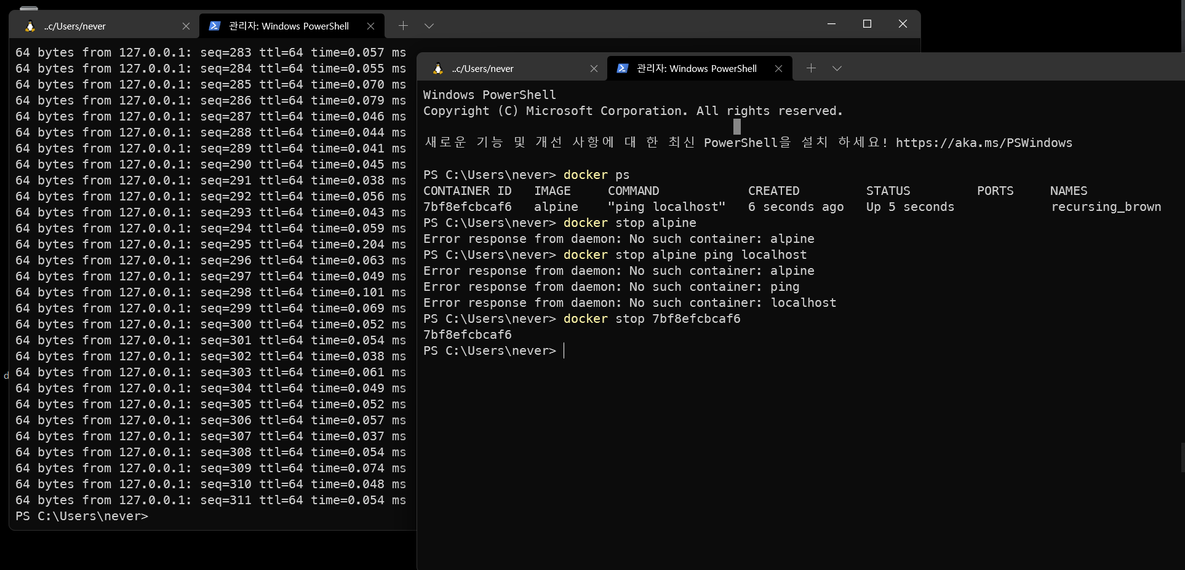Click the container name recursing_brown
This screenshot has width=1185, height=570.
1106,207
